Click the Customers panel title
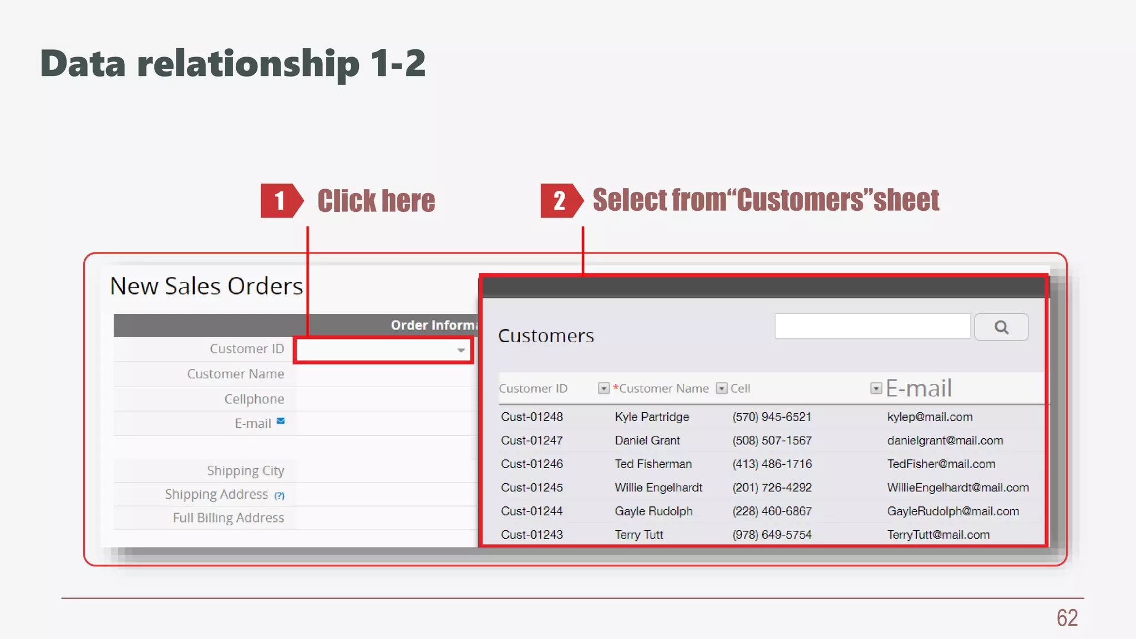This screenshot has height=639, width=1136. 546,336
